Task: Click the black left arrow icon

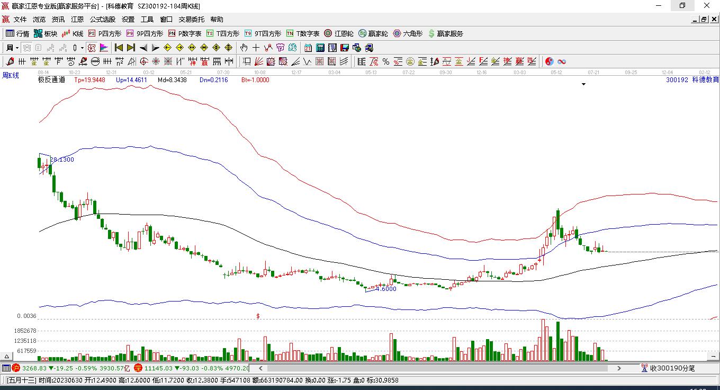Action: pos(143,48)
